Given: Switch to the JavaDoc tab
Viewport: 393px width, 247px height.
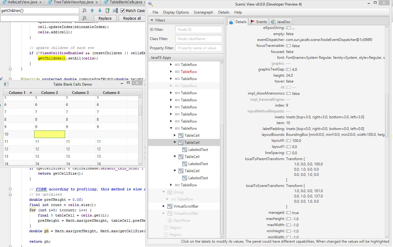Looking at the screenshot, I should coord(280,22).
